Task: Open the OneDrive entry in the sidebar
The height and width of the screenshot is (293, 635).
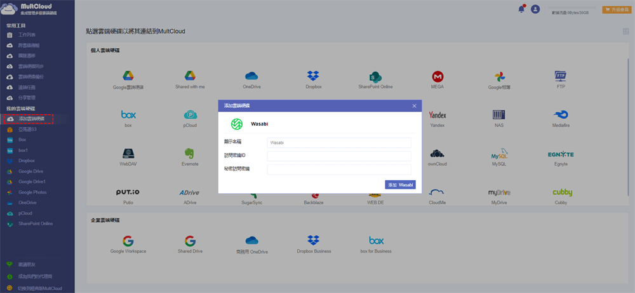Action: [x=27, y=203]
